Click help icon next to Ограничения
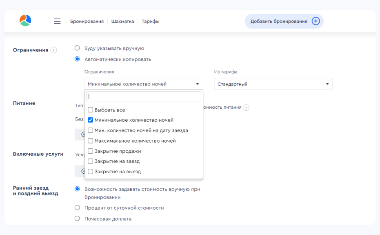The width and height of the screenshot is (380, 235). [53, 50]
